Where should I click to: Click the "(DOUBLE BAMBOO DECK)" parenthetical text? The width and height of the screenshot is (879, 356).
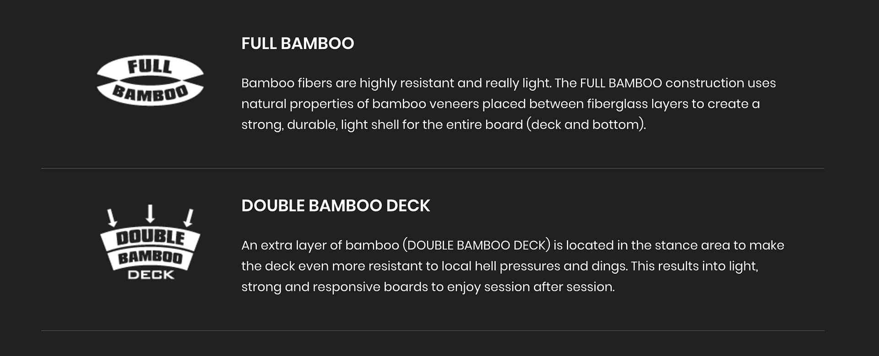(x=476, y=245)
